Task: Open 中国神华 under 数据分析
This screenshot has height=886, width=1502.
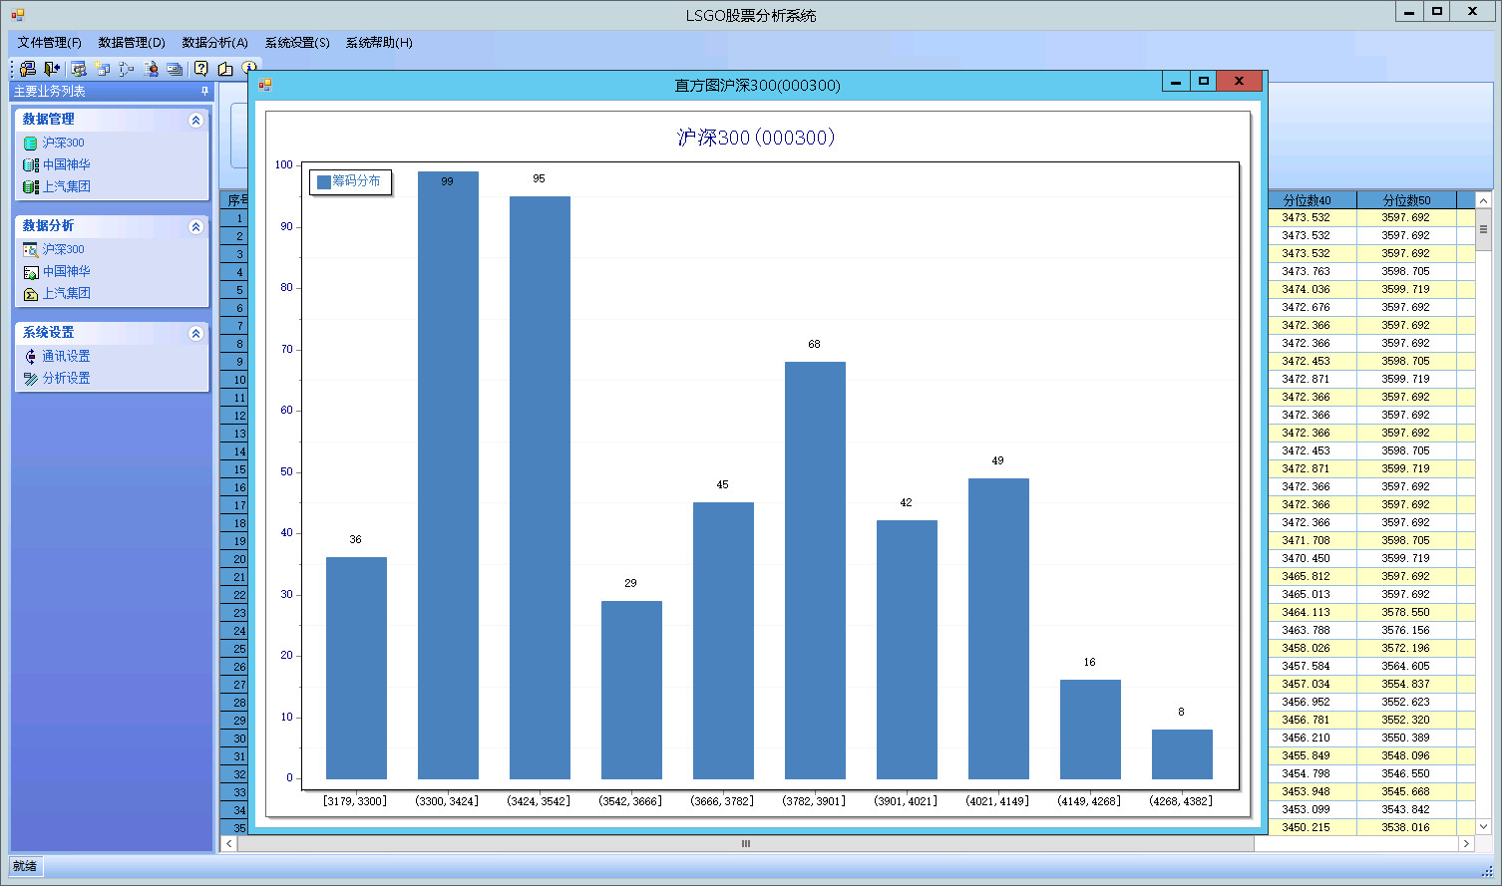Action: coord(66,271)
